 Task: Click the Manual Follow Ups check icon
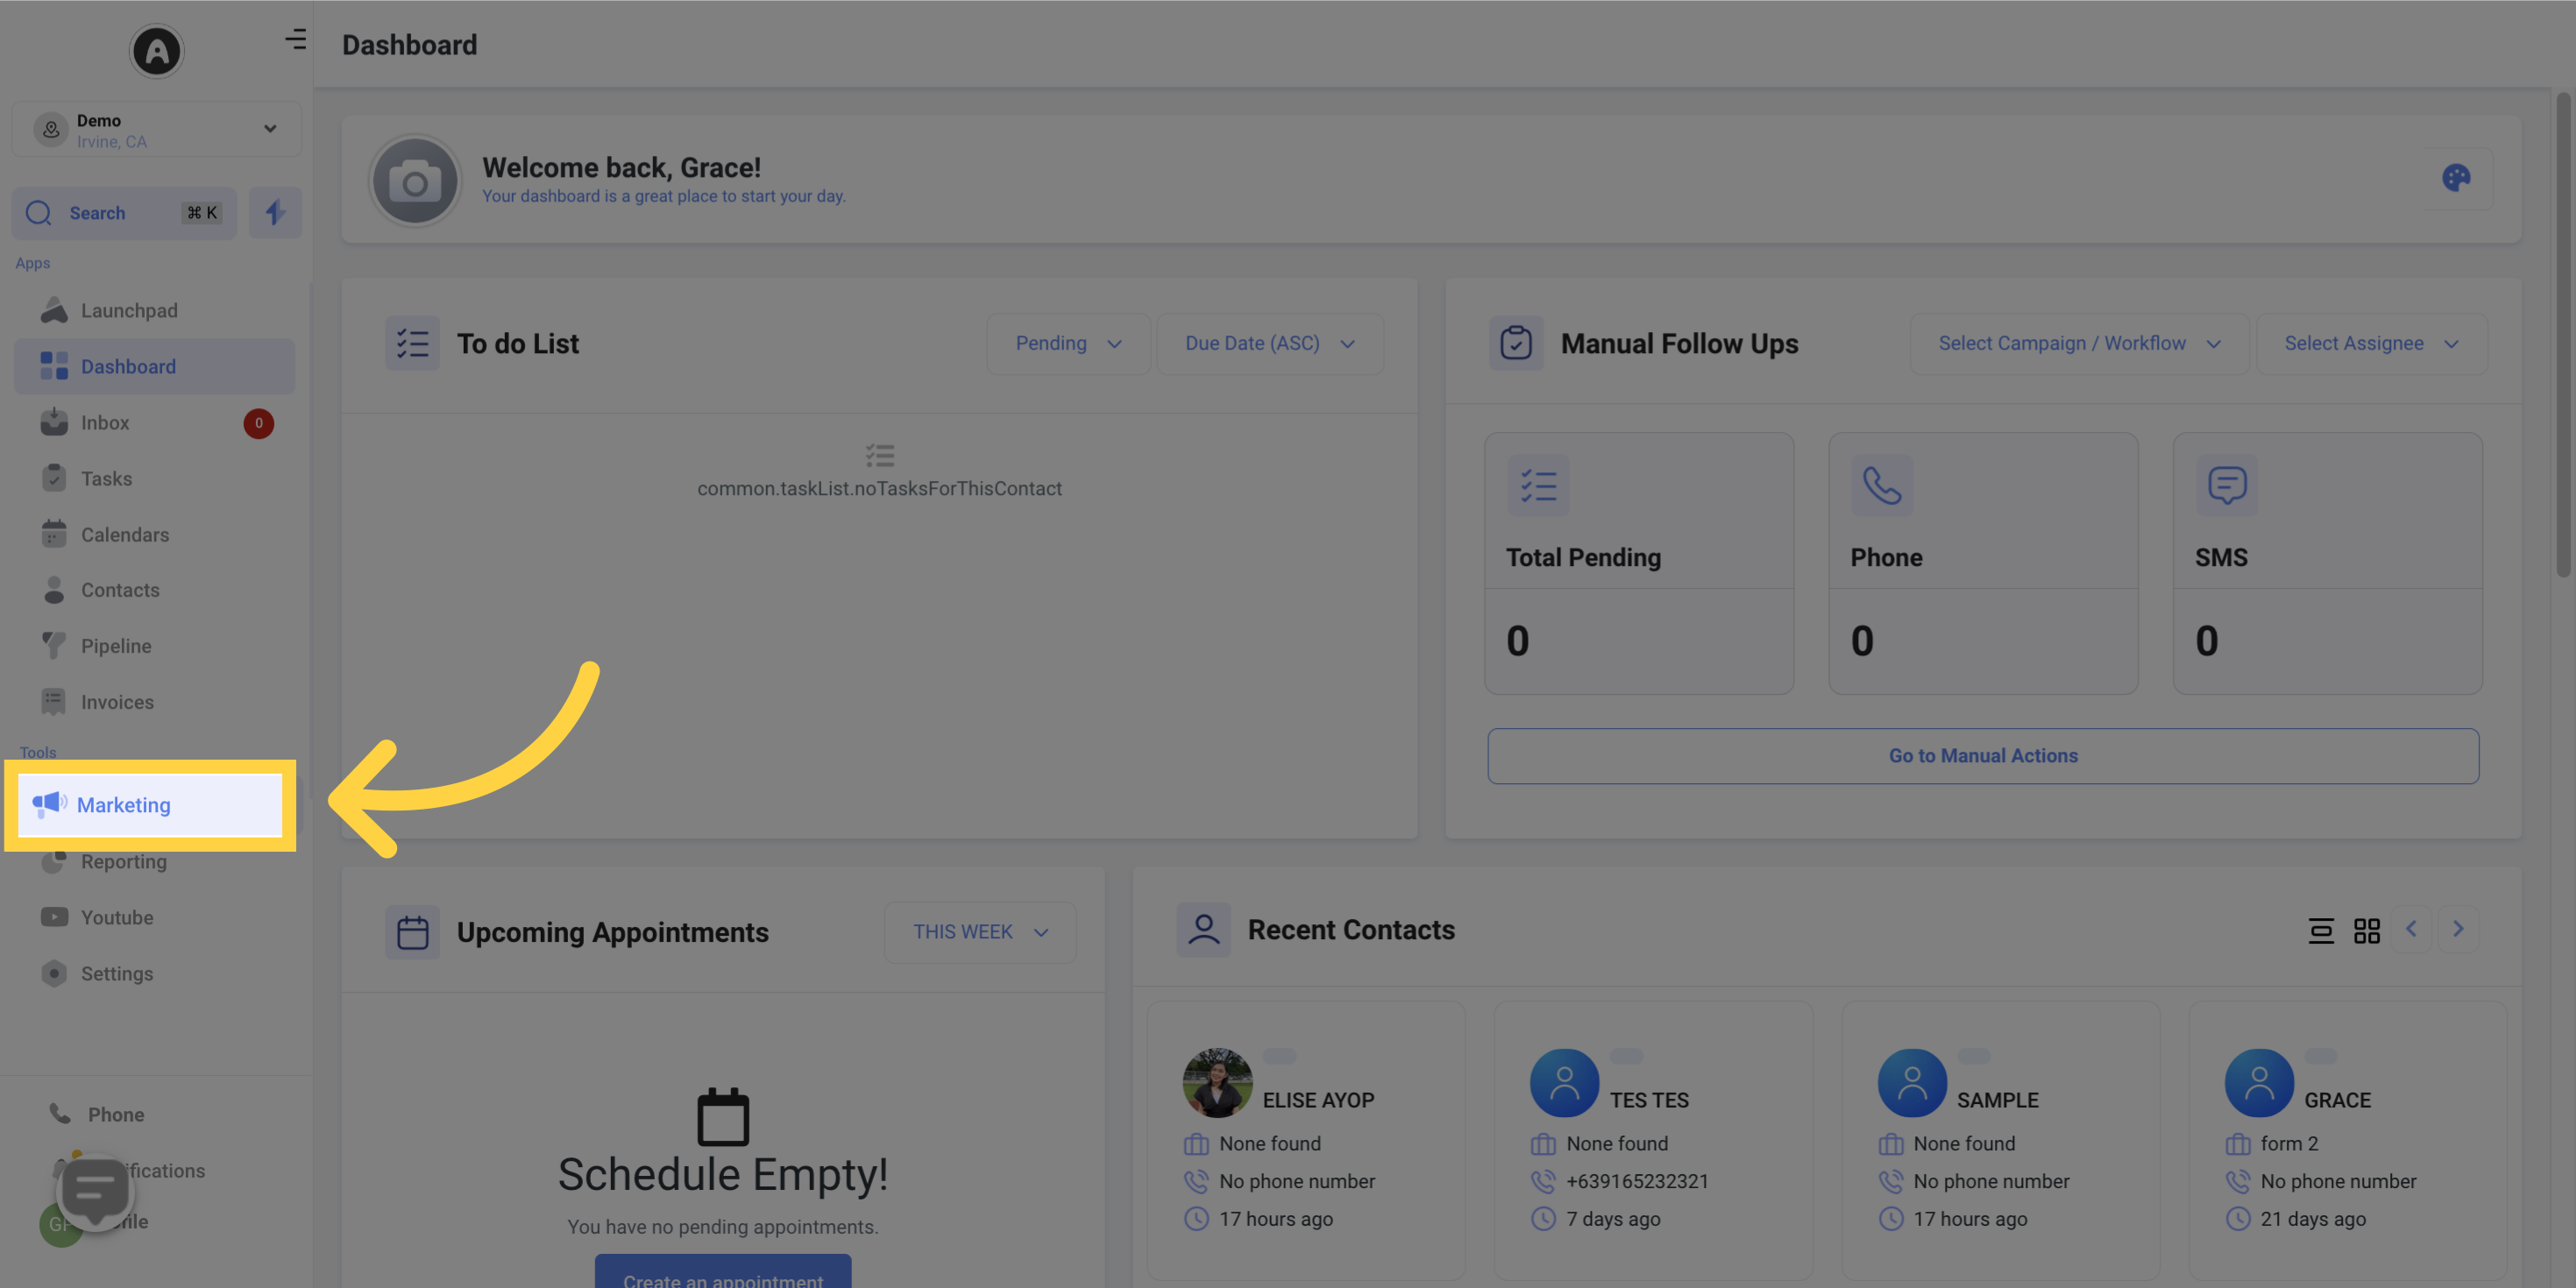[1513, 342]
